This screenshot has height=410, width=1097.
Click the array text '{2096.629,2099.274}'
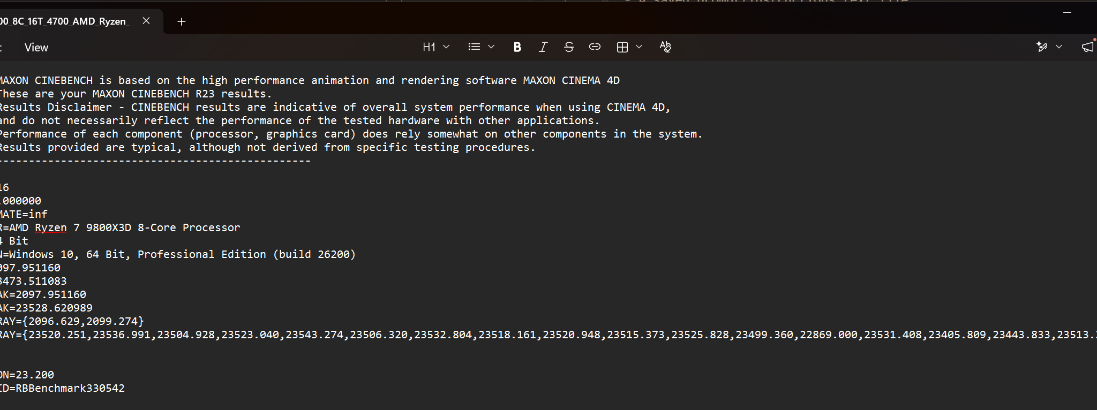click(83, 321)
